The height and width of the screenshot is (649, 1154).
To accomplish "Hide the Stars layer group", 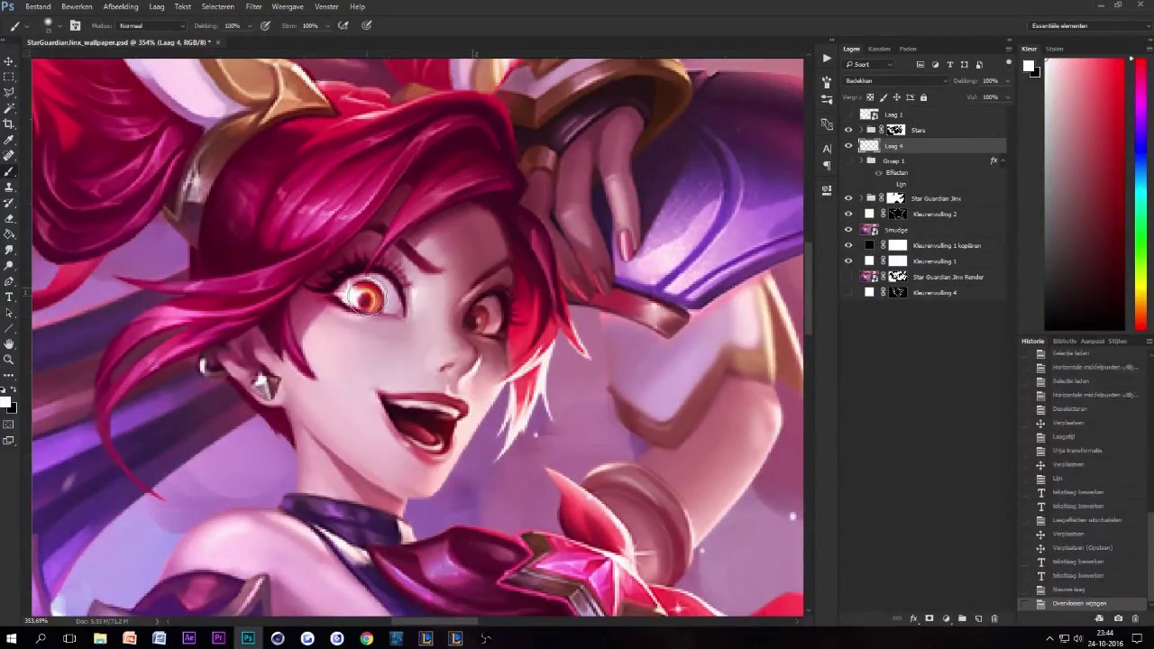I will [x=848, y=130].
